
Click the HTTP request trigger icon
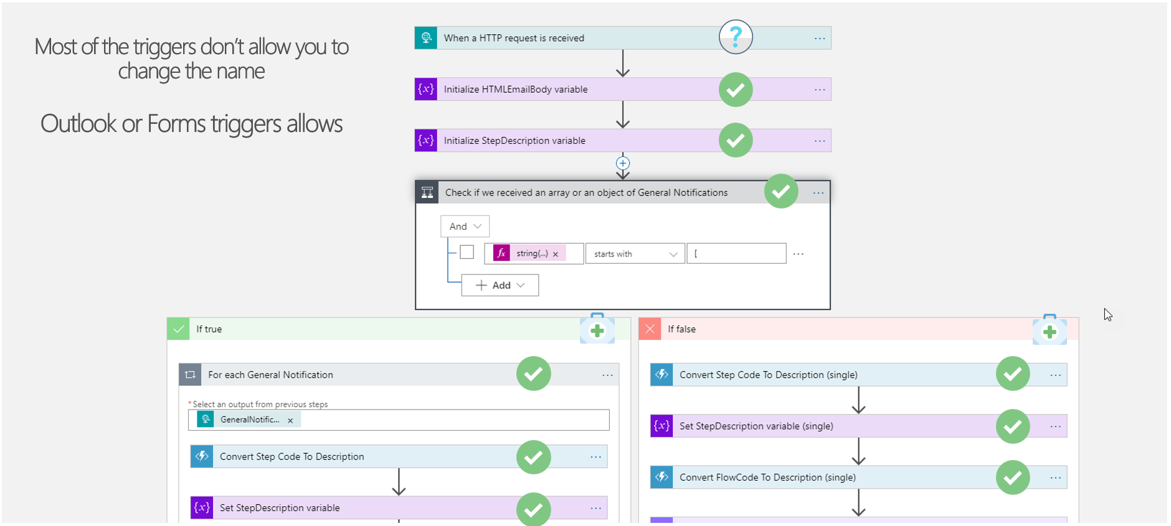coord(426,38)
